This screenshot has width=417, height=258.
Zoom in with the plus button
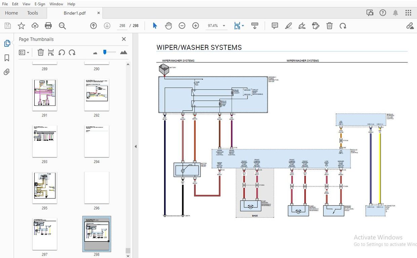[196, 26]
